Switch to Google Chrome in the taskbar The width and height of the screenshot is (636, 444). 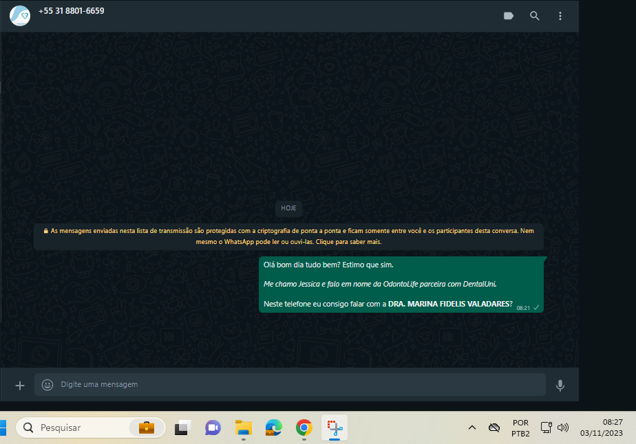[304, 428]
